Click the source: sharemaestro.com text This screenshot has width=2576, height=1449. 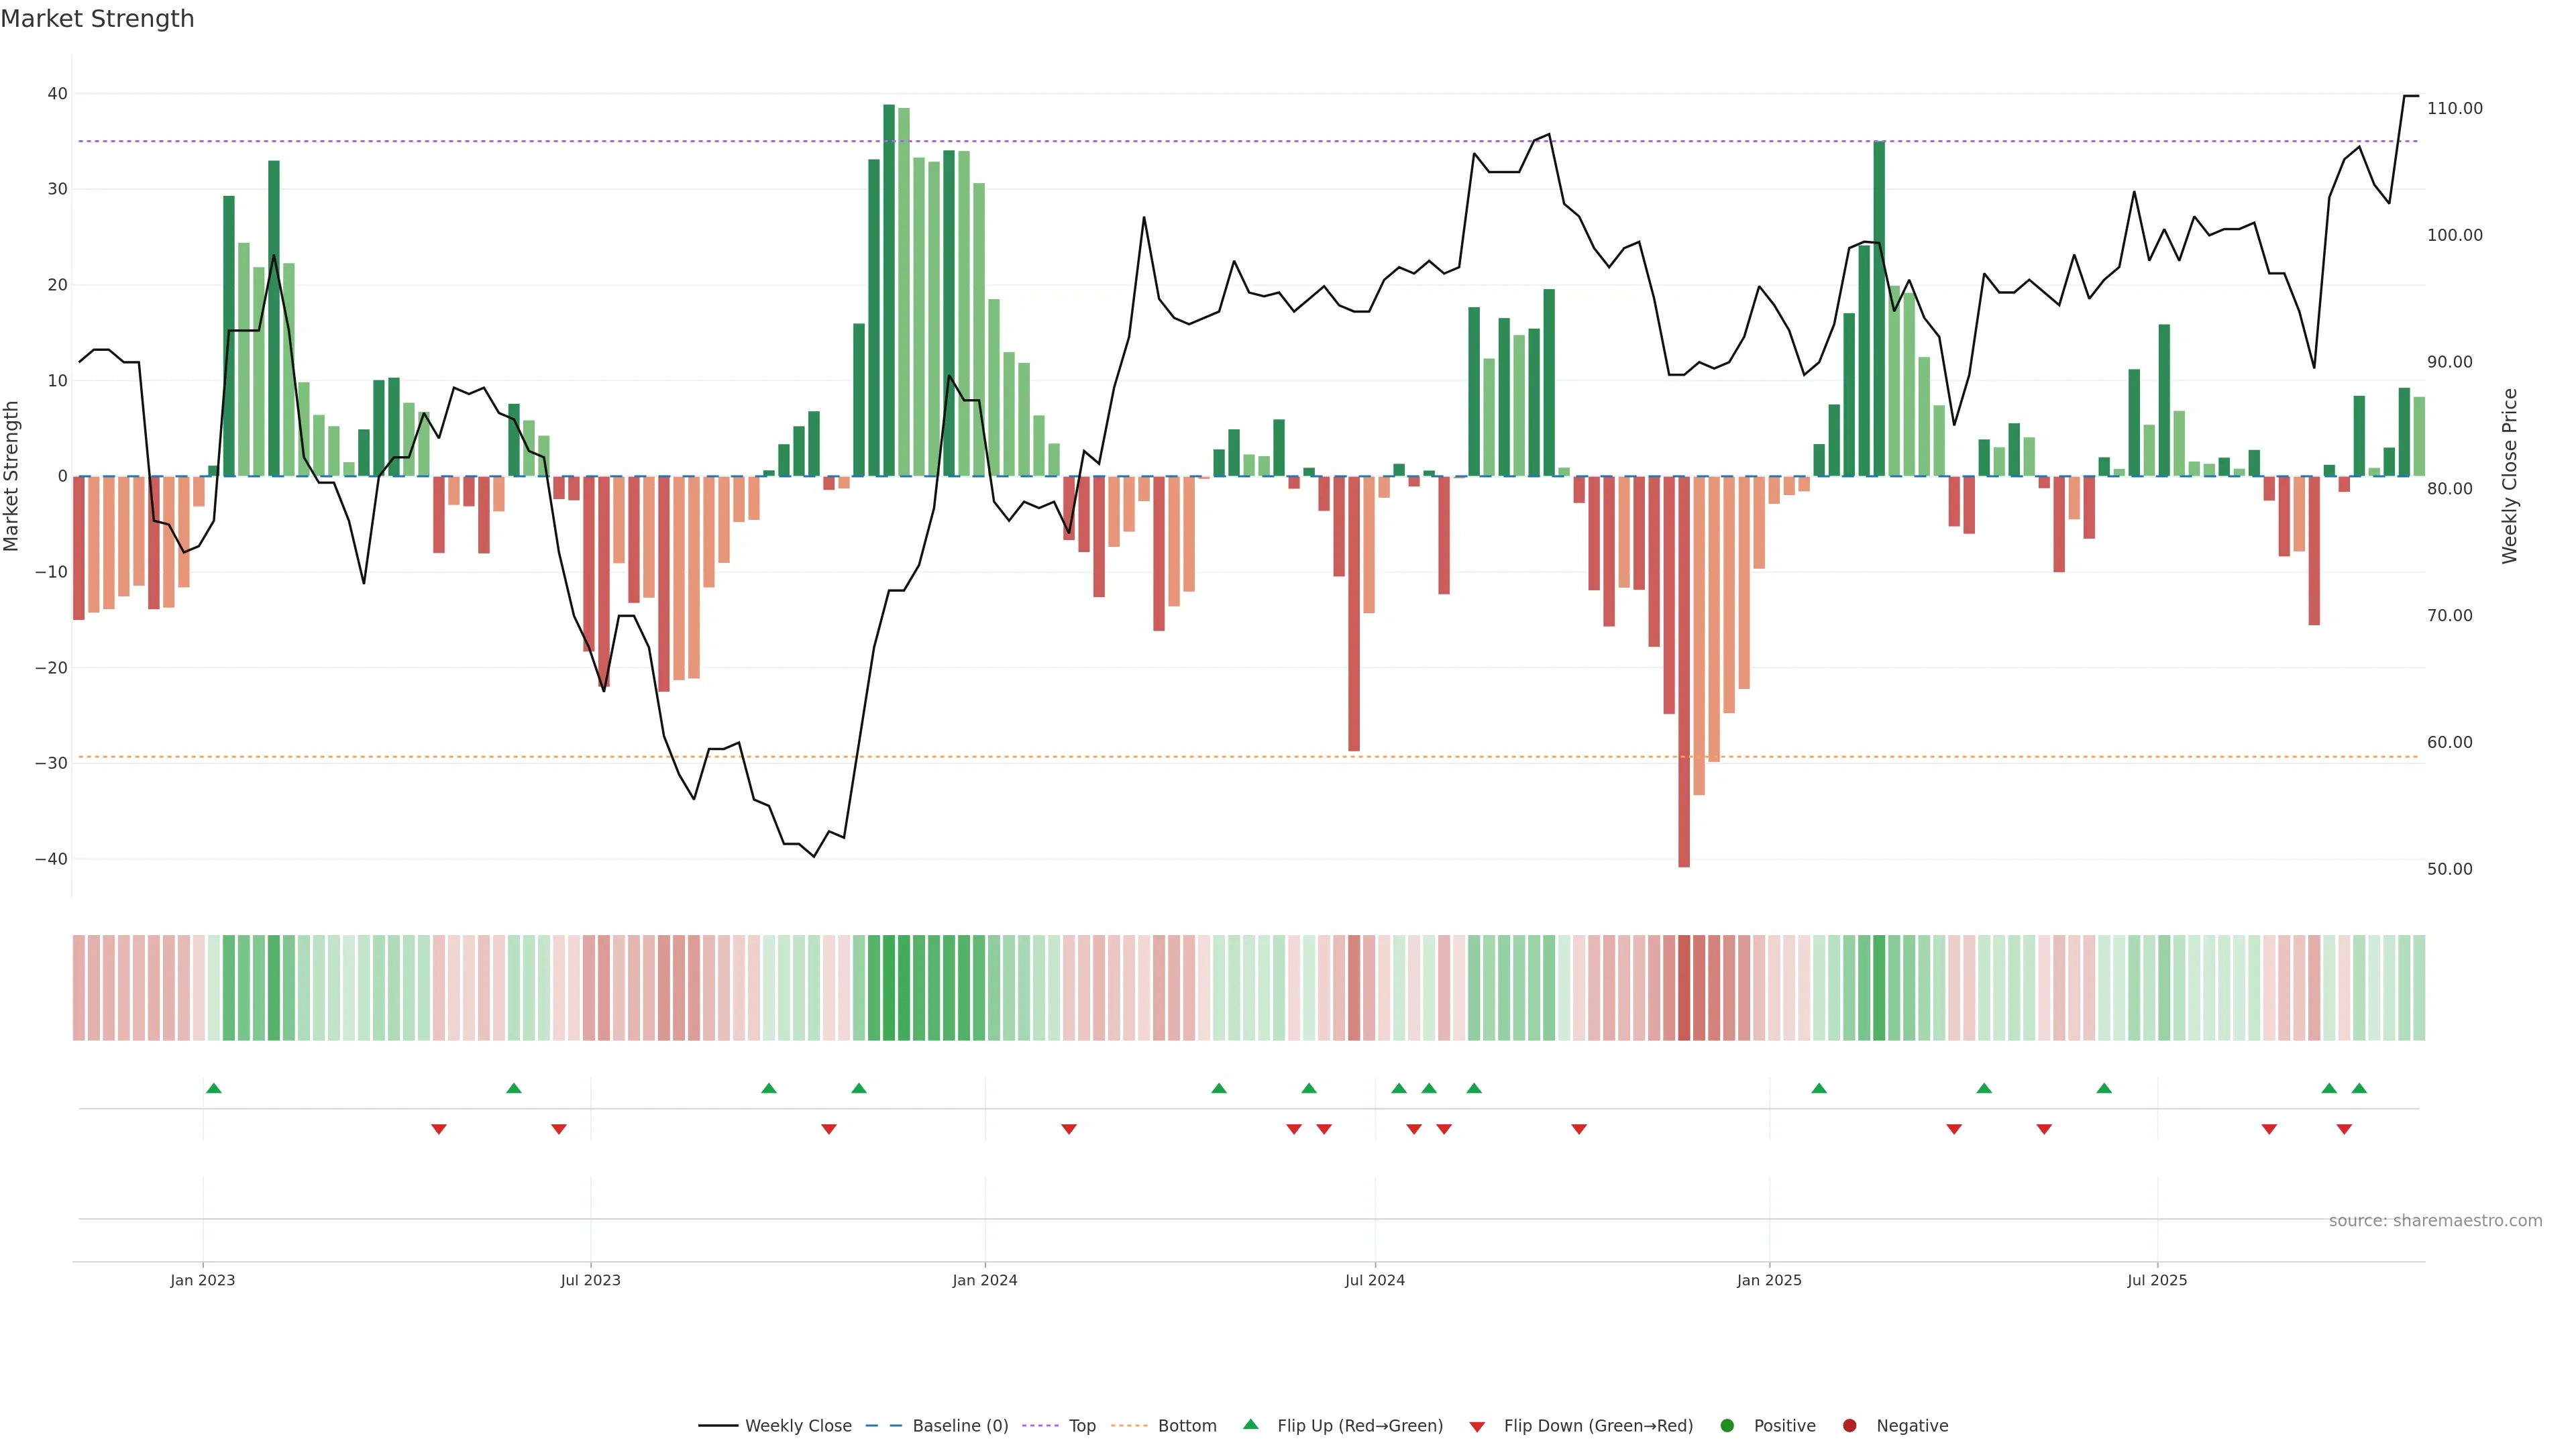click(2435, 1220)
